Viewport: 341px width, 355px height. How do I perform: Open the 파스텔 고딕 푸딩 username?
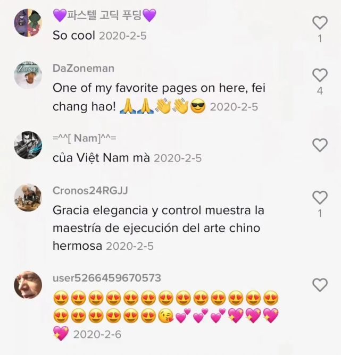104,15
